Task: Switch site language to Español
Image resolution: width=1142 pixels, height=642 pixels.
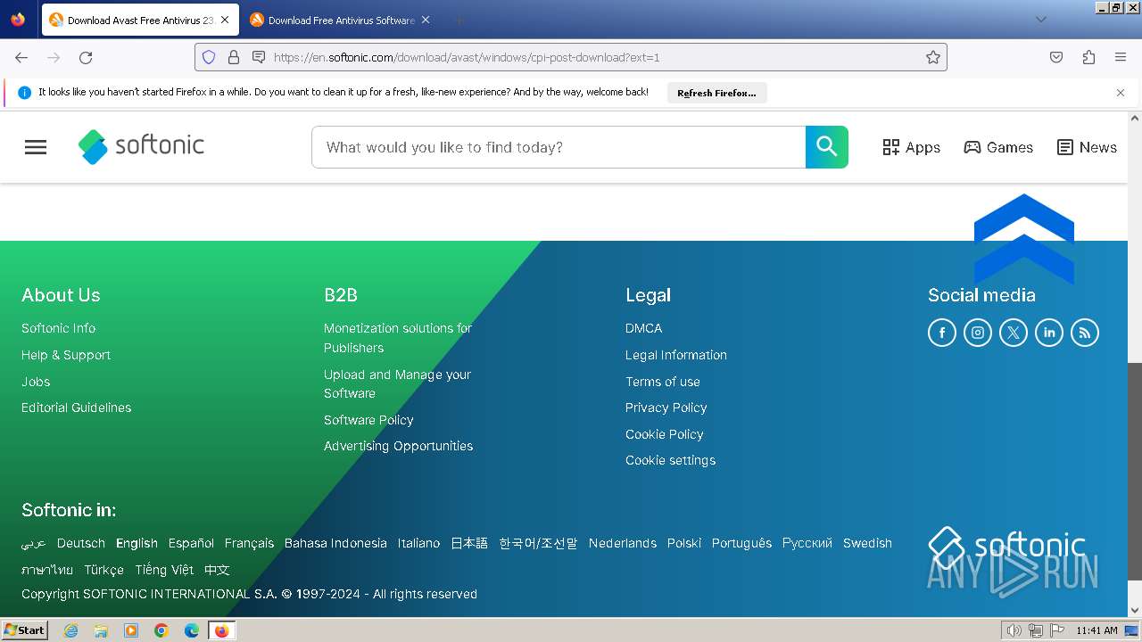Action: click(x=191, y=543)
